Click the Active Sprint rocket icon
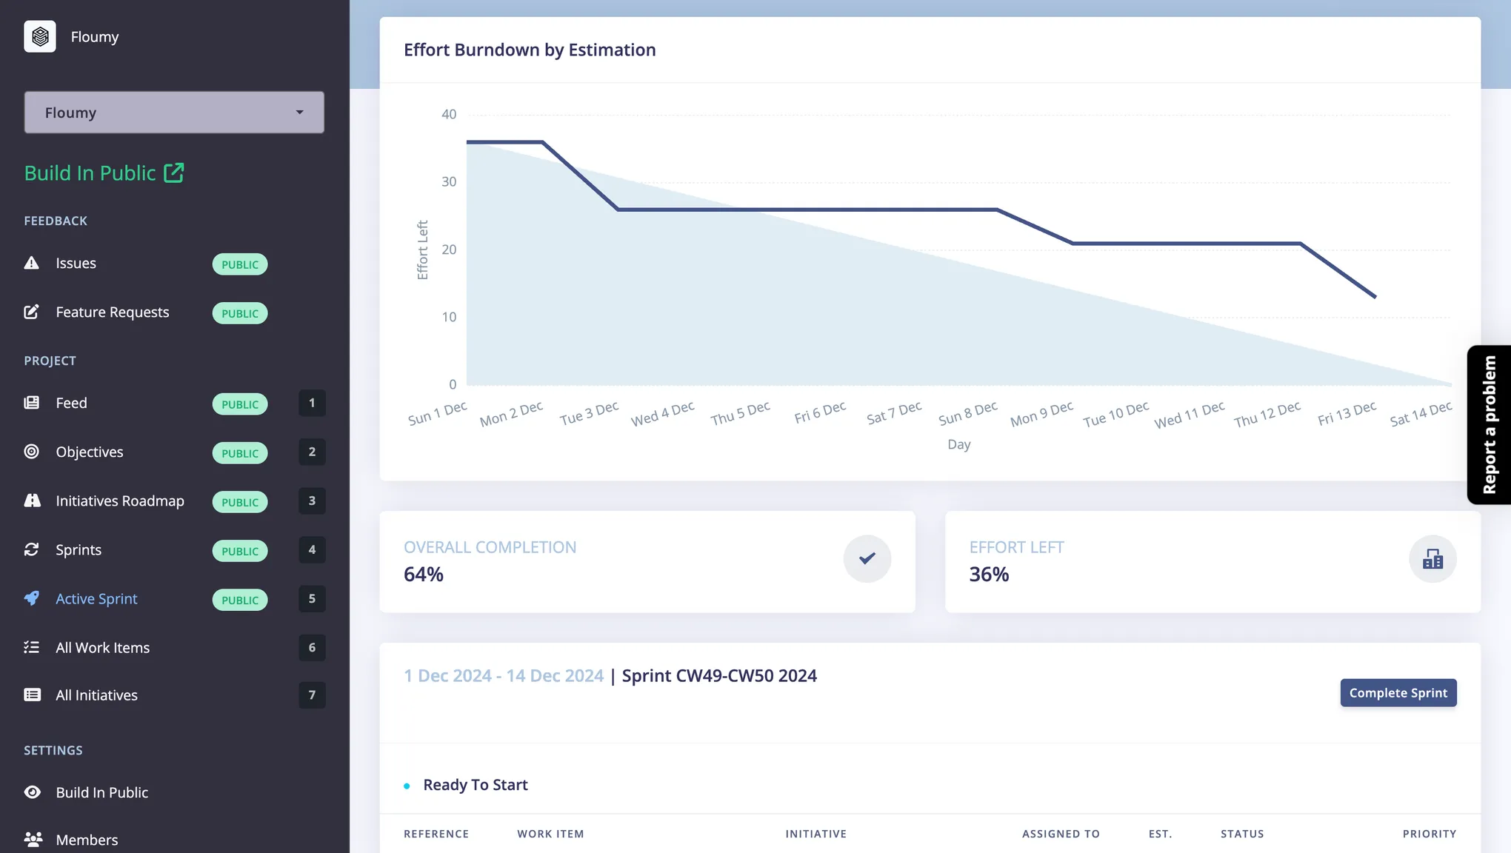The height and width of the screenshot is (853, 1511). [32, 598]
